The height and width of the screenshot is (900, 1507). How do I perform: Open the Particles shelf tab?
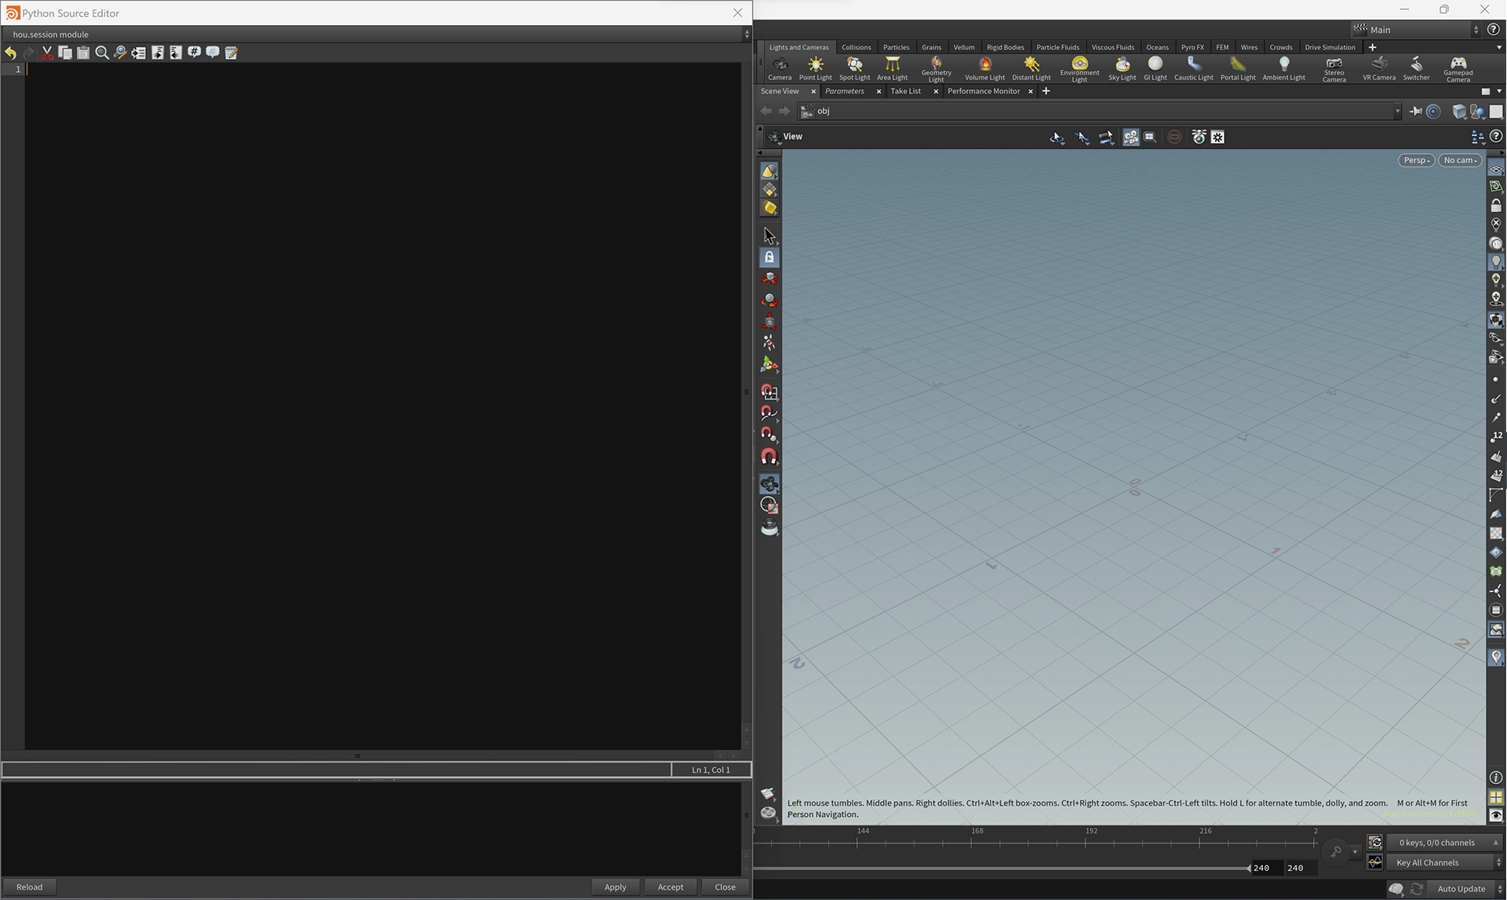pos(896,47)
